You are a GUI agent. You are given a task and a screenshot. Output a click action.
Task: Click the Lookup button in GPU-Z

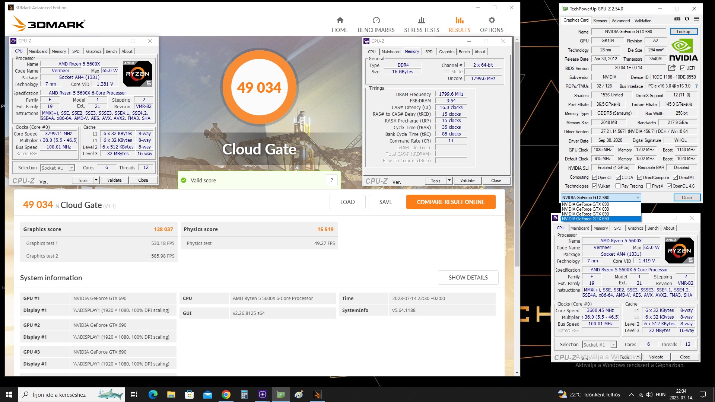(x=683, y=32)
